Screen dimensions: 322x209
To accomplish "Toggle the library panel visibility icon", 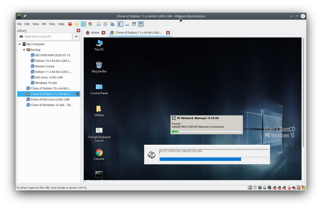I will coord(121,24).
